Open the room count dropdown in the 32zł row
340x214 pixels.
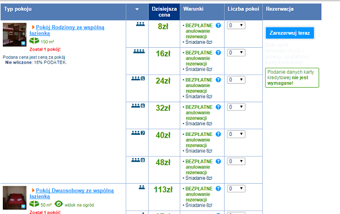(236, 107)
